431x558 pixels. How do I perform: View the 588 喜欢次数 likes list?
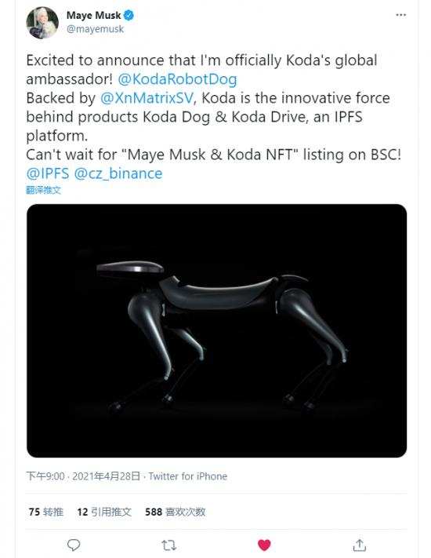pos(176,512)
